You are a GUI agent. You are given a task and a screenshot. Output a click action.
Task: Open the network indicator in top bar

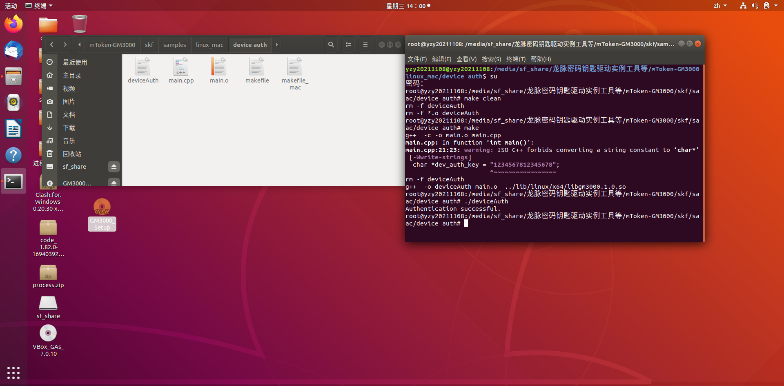pyautogui.click(x=743, y=6)
